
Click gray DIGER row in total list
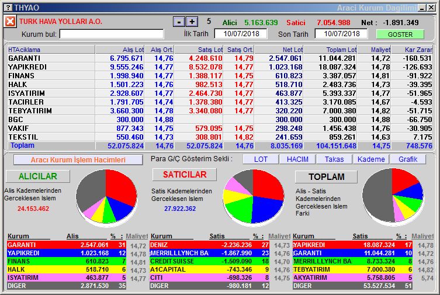352,286
